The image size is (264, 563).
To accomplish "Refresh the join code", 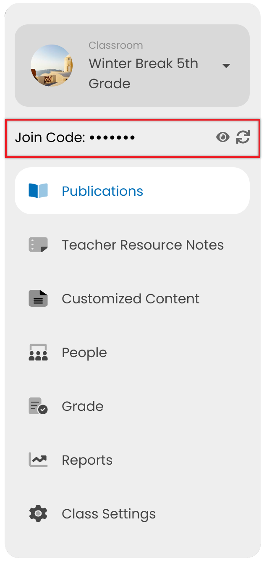I will (x=243, y=137).
